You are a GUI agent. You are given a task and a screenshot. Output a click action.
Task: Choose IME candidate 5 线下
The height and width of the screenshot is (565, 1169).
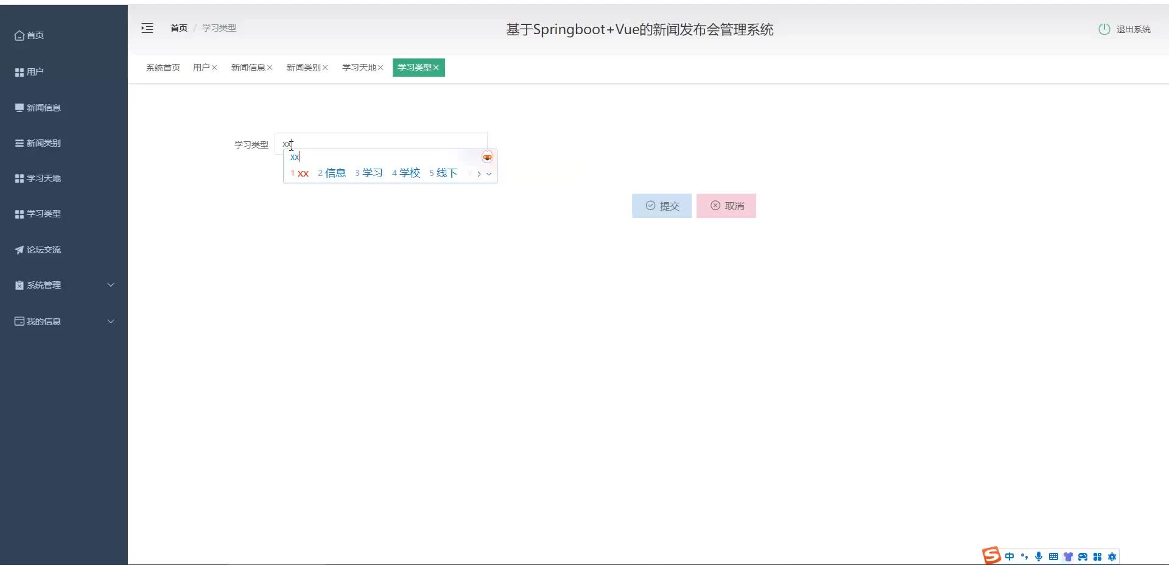(x=443, y=174)
